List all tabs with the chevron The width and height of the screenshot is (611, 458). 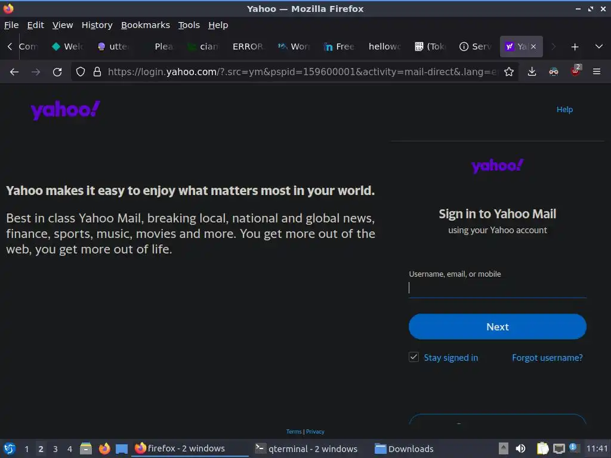point(599,47)
